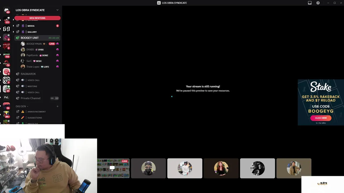Viewport: 344px width, 193px height.
Task: Jump to NEW MENTIONS
Action: 37,18
